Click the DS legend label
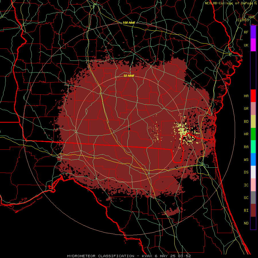Image resolution: width=258 pixels, height=258 pixels. coord(246,172)
